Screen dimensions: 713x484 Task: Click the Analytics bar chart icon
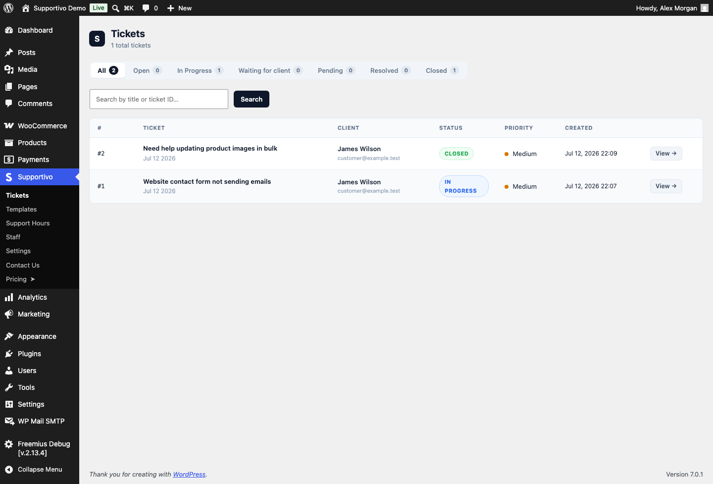pos(9,297)
